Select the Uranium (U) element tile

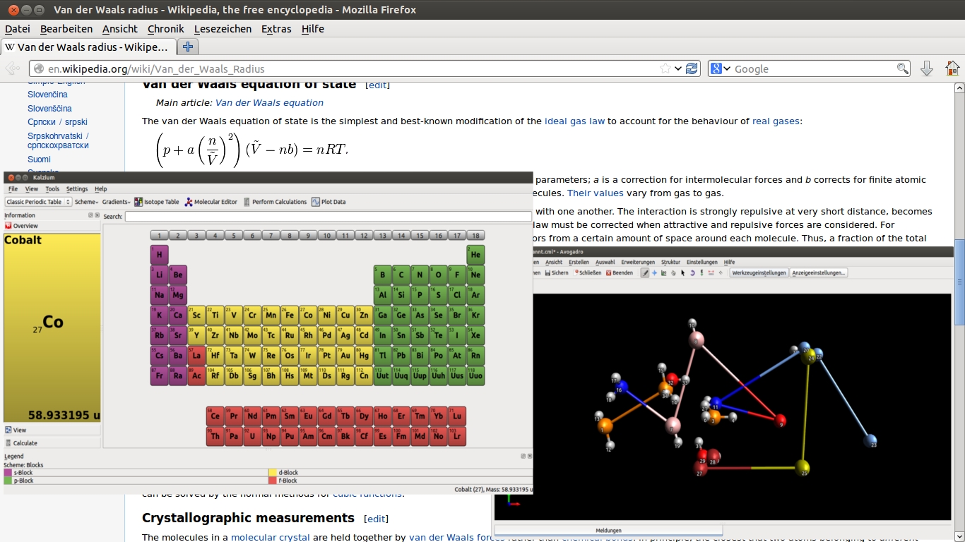tap(252, 437)
